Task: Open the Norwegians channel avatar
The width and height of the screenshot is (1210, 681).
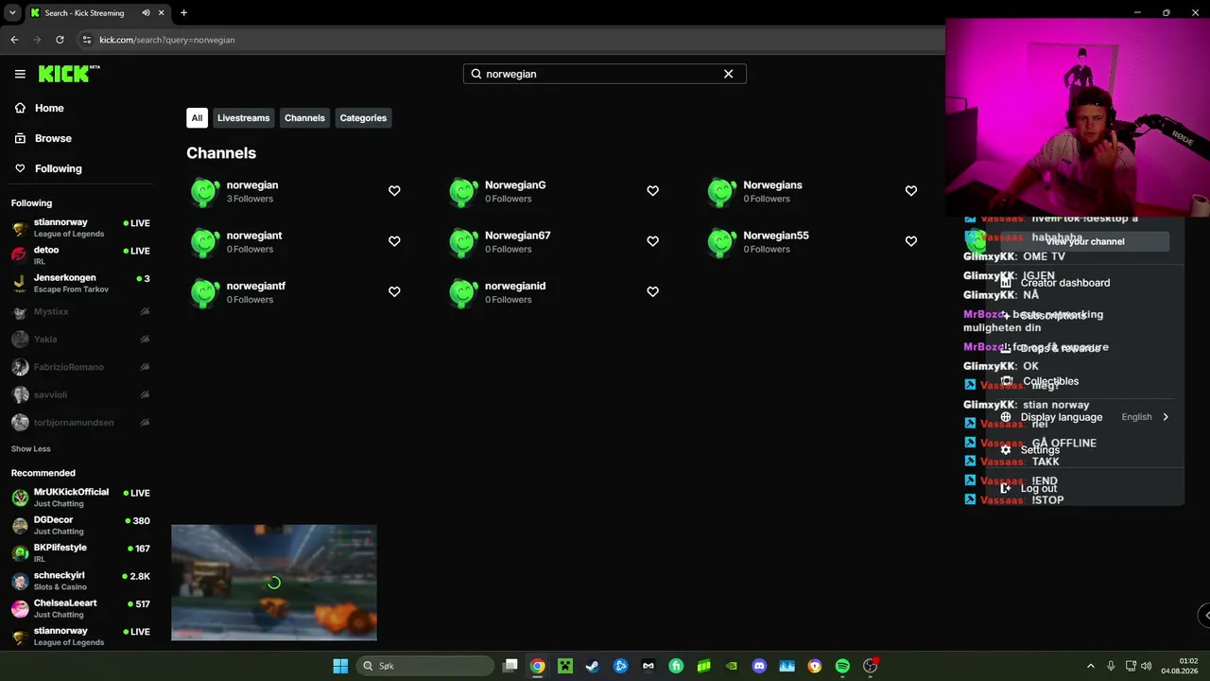Action: (x=722, y=191)
